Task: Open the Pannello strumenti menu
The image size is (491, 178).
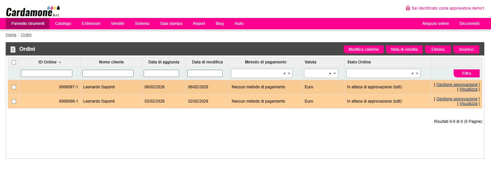Action: (28, 24)
